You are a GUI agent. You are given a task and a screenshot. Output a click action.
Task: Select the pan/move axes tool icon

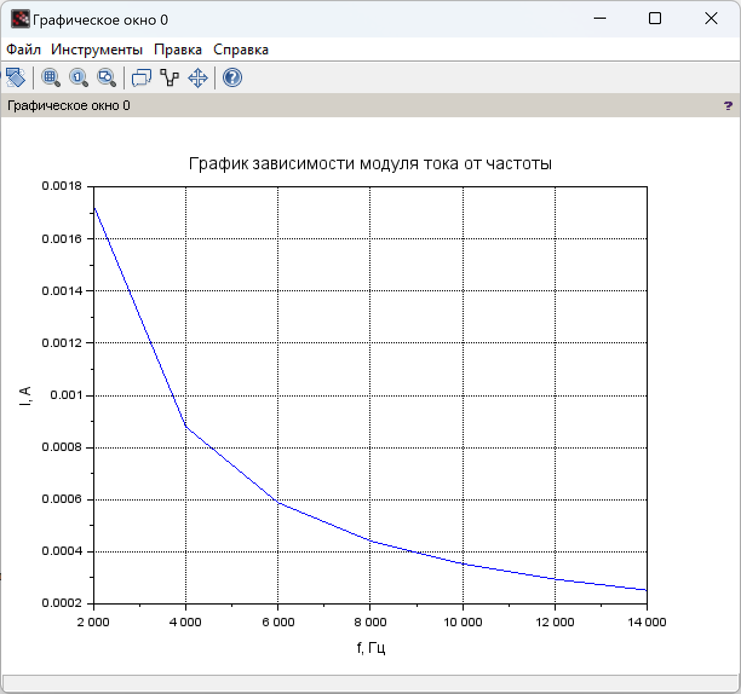point(198,77)
